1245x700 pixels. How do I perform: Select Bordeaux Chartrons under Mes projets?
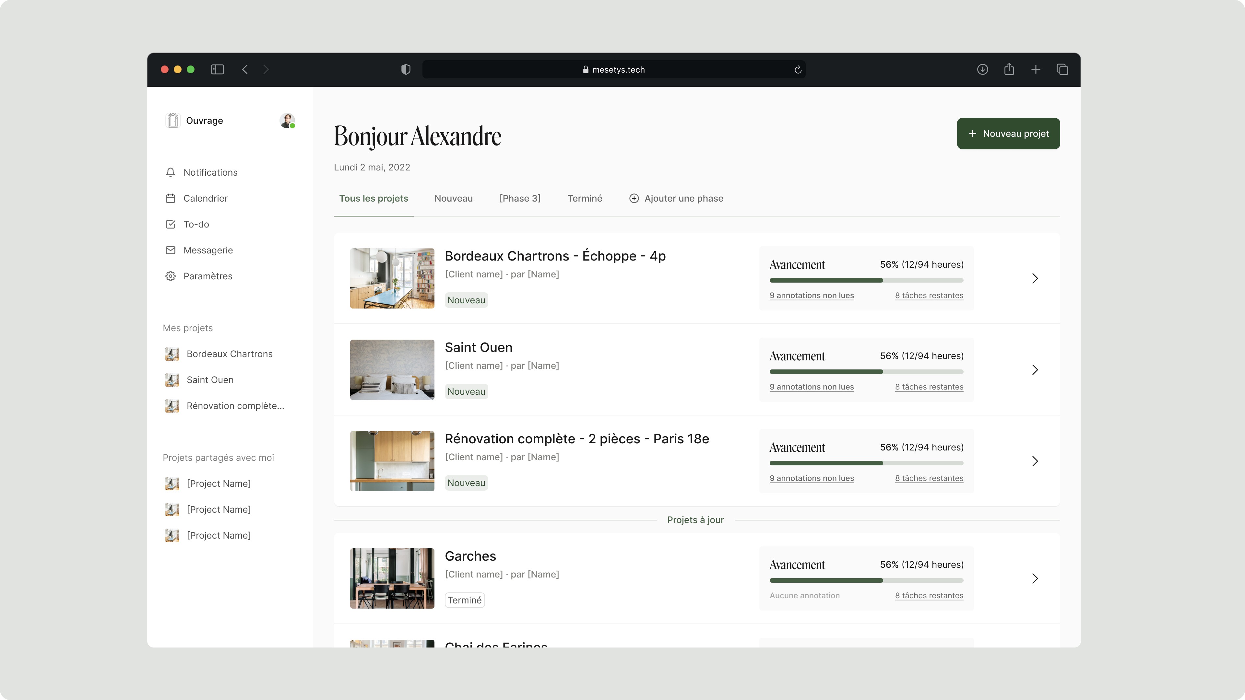click(x=230, y=354)
